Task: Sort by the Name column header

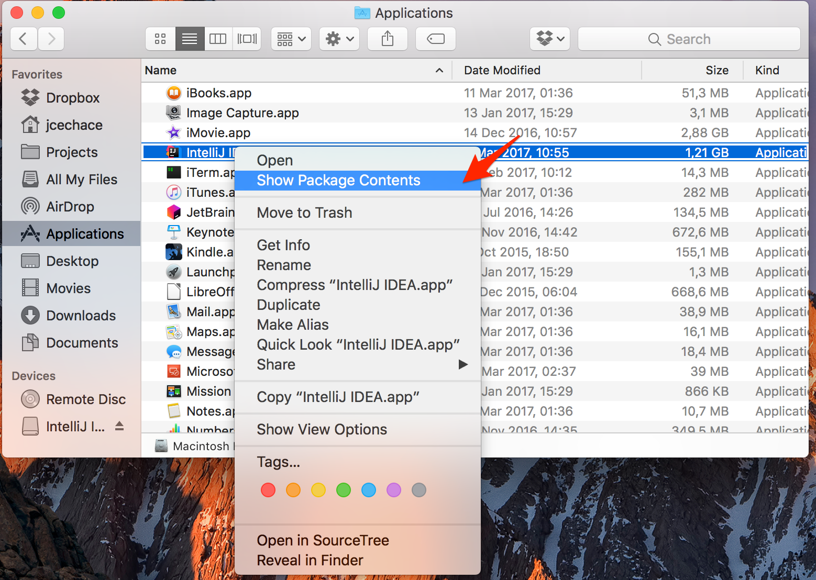Action: tap(296, 70)
